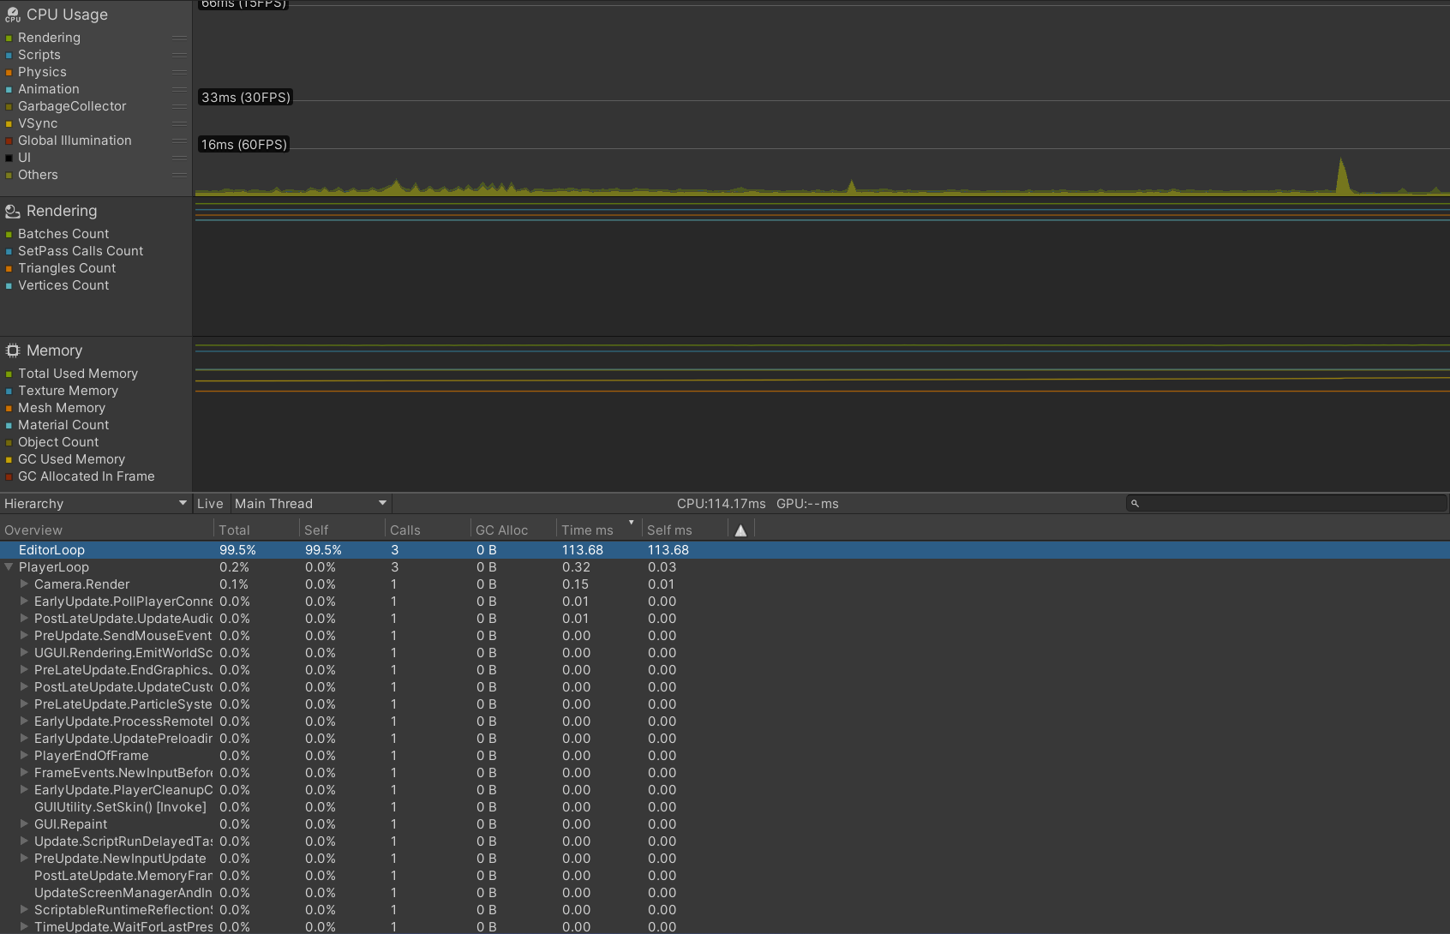Grab the reorder handle beside Physics
The image size is (1450, 934).
pyautogui.click(x=179, y=72)
